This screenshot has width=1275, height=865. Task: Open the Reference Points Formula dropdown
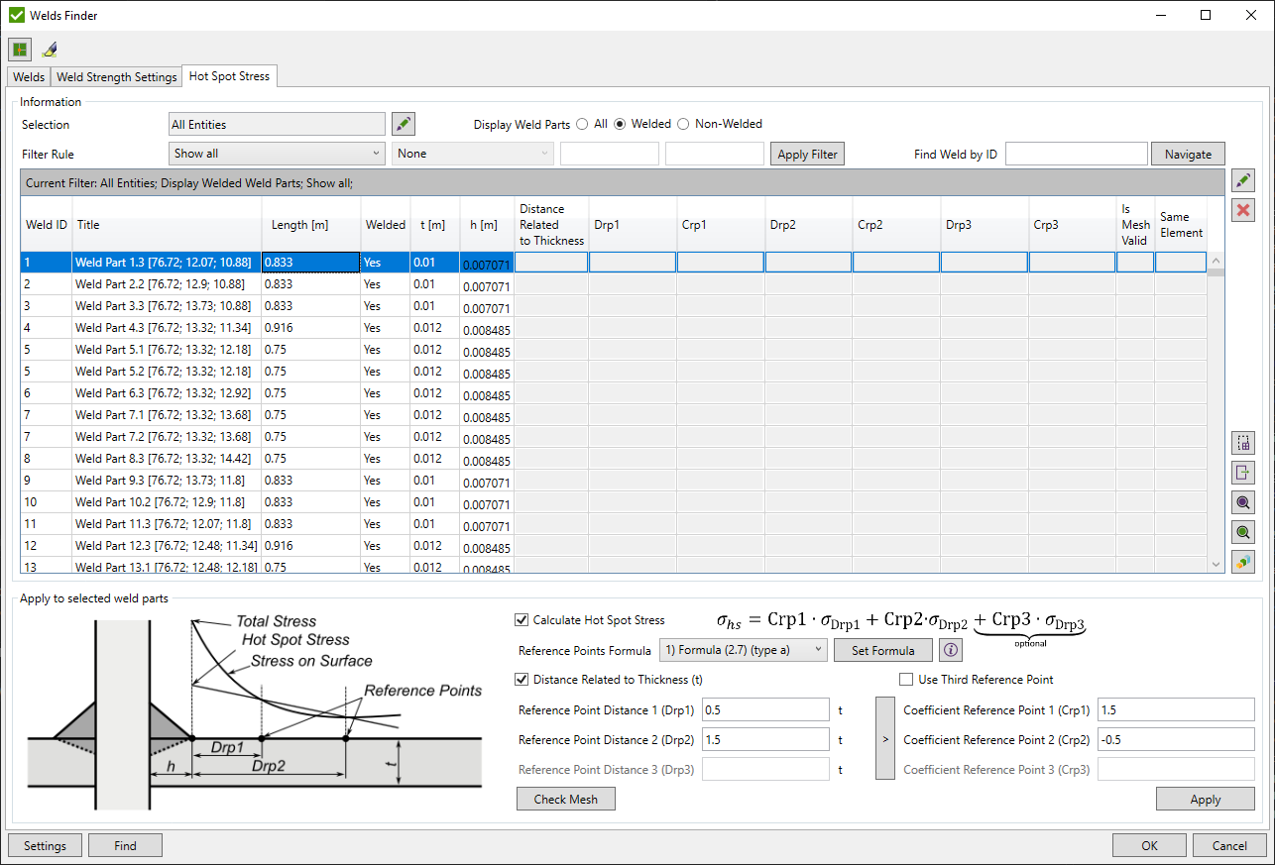point(743,650)
